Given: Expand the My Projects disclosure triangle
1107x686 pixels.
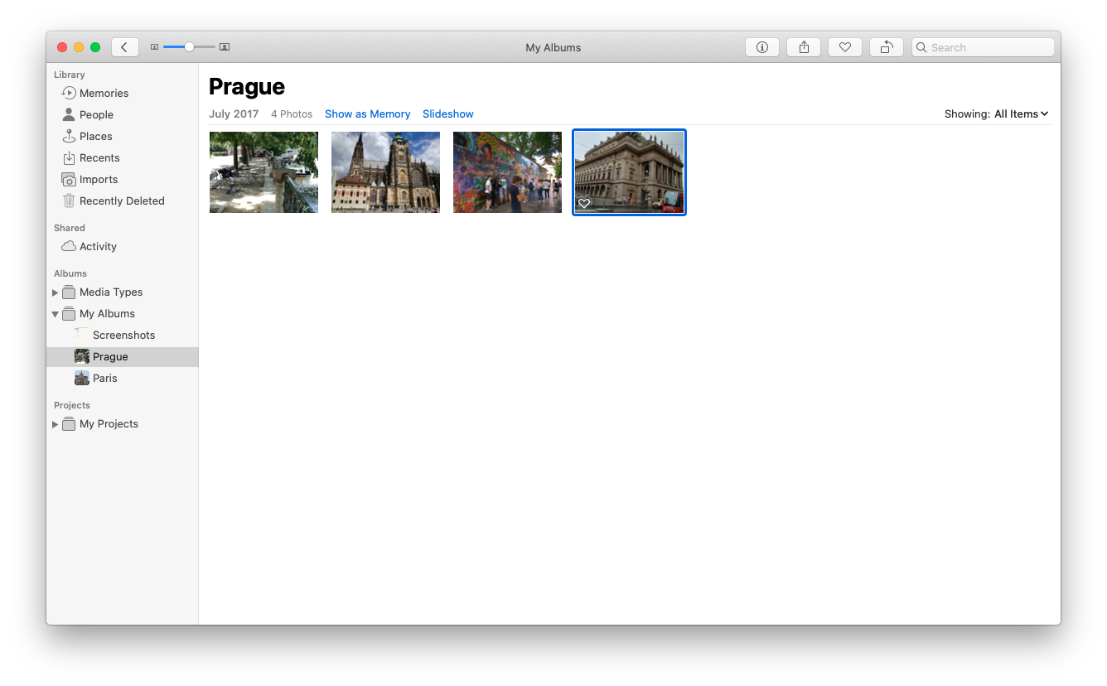Looking at the screenshot, I should pyautogui.click(x=56, y=424).
